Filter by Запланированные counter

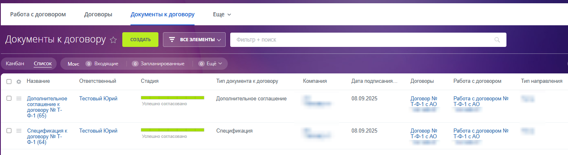[158, 64]
